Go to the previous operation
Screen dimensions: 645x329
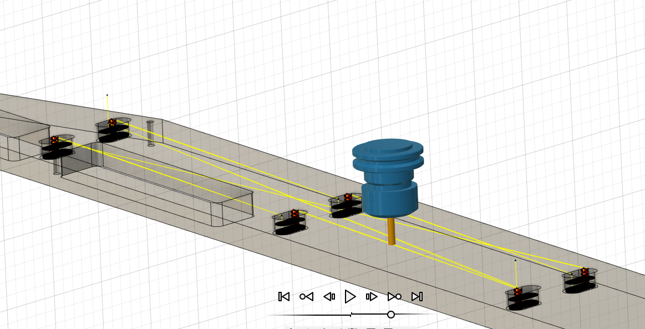pos(306,297)
